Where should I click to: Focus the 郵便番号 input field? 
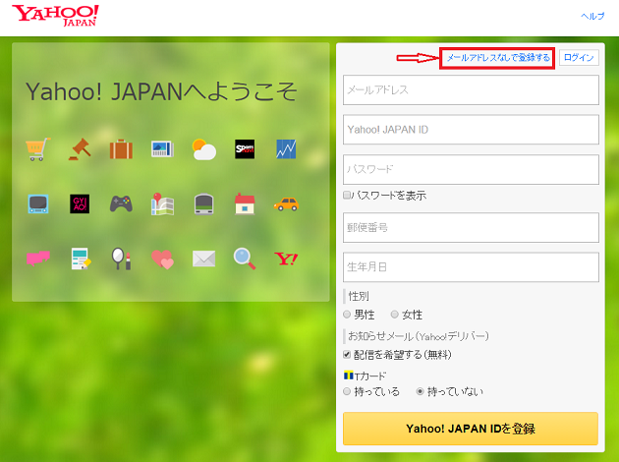click(471, 227)
